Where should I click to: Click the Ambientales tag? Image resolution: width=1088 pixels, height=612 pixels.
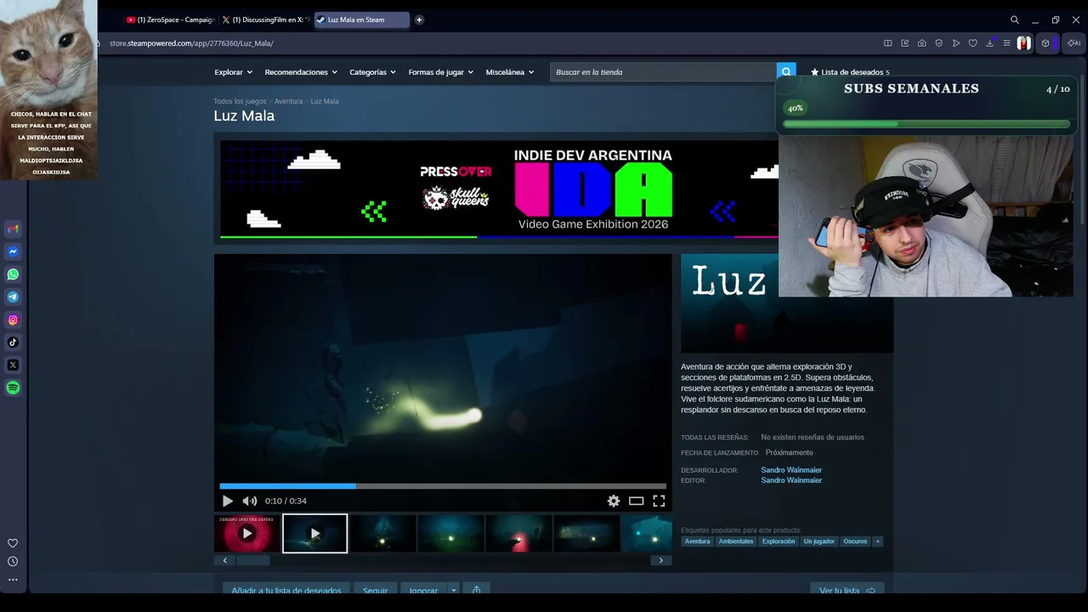click(x=736, y=541)
